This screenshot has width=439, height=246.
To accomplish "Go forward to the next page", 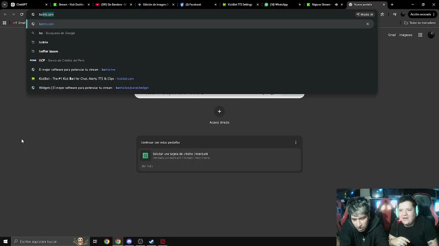I will (13, 14).
